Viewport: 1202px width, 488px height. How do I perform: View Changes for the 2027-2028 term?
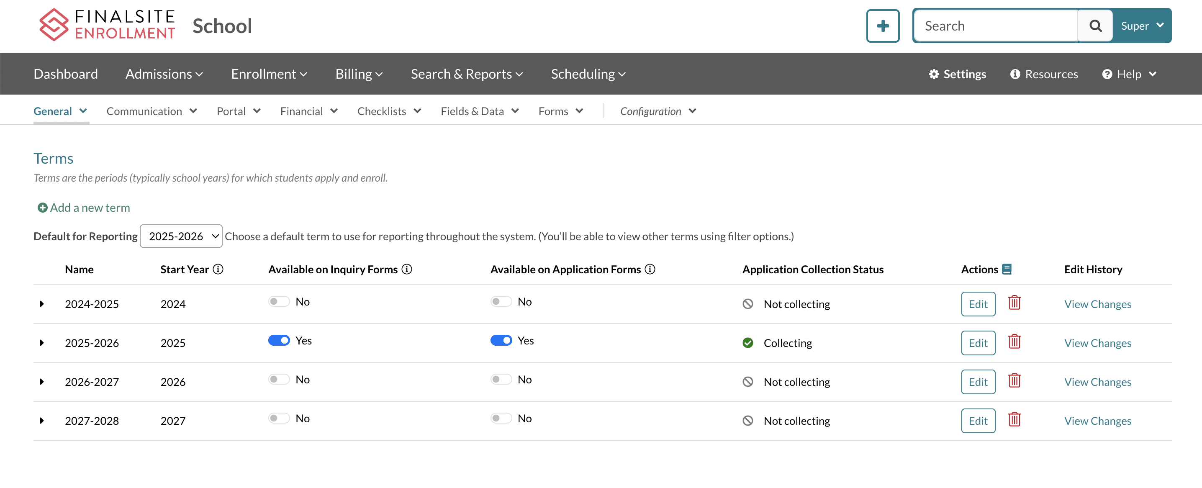(x=1097, y=421)
